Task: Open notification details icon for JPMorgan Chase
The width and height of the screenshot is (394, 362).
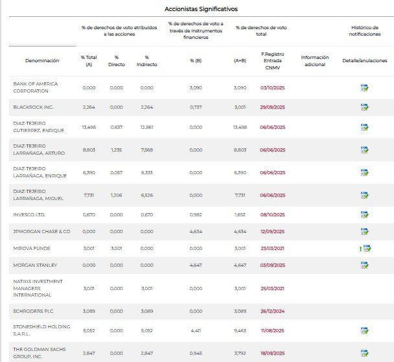Action: [x=365, y=231]
